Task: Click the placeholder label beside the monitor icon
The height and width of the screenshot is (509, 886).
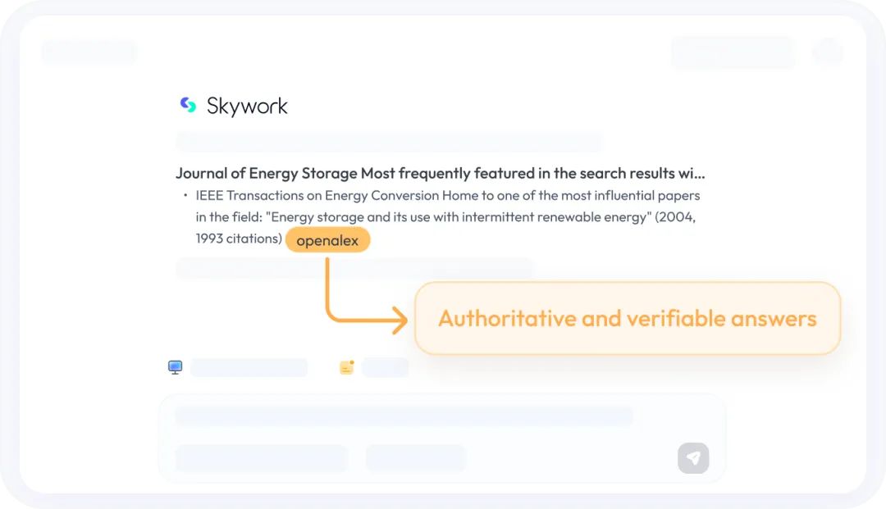Action: (249, 368)
